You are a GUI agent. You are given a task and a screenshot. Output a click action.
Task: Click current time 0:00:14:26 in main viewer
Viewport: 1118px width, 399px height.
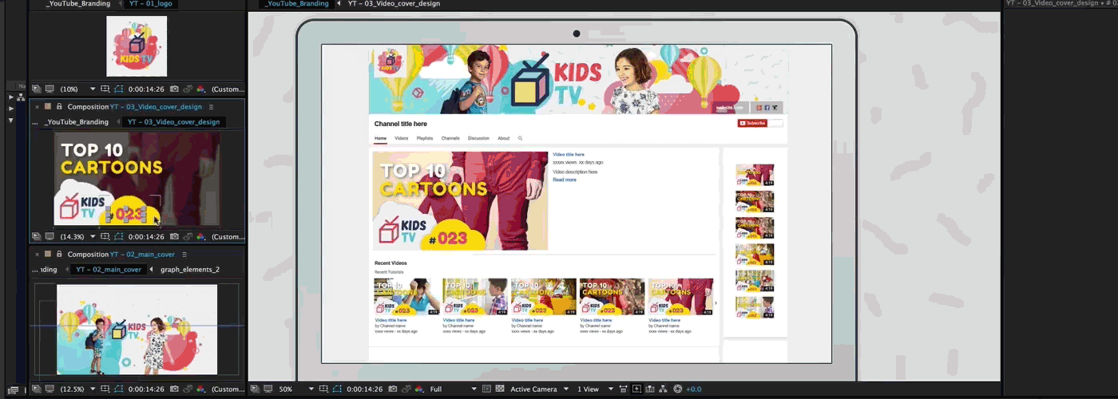(x=364, y=389)
